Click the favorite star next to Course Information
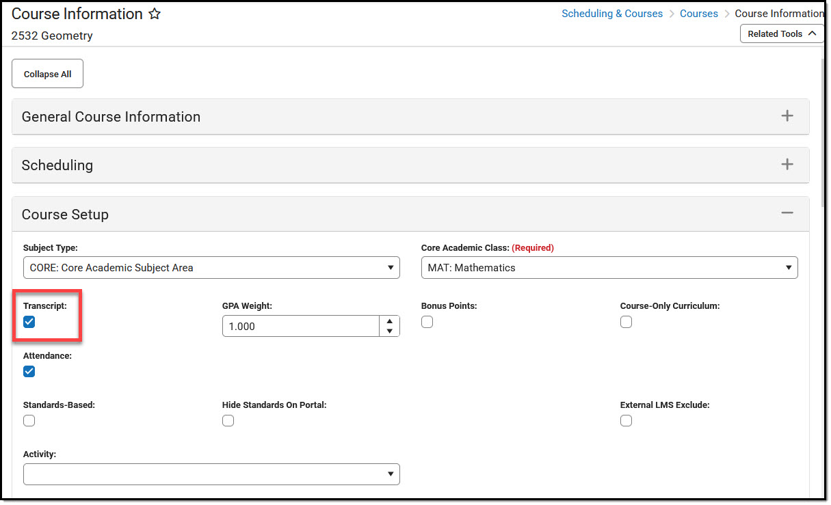 click(x=155, y=14)
